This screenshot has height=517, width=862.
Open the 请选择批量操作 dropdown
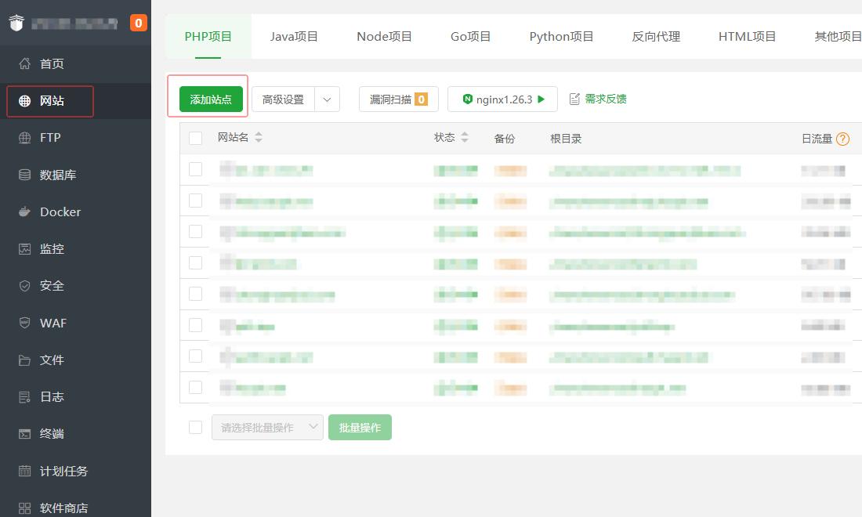[267, 428]
